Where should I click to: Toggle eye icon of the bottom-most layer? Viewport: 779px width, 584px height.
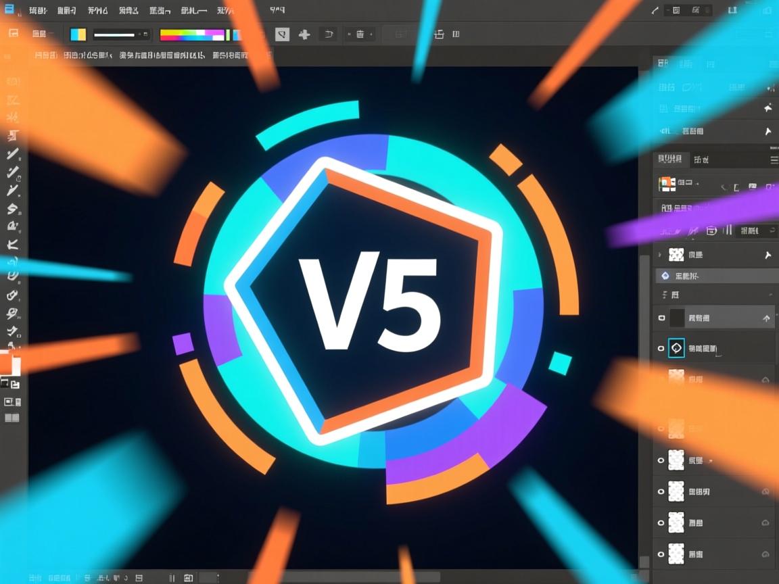pyautogui.click(x=661, y=554)
